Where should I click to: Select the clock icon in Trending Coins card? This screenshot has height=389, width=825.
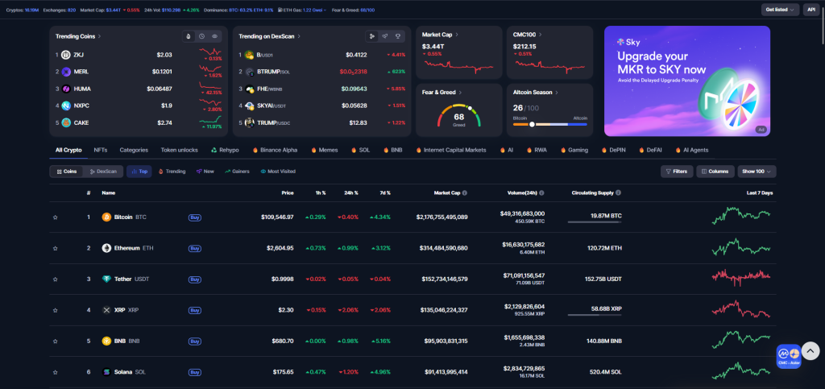[201, 36]
